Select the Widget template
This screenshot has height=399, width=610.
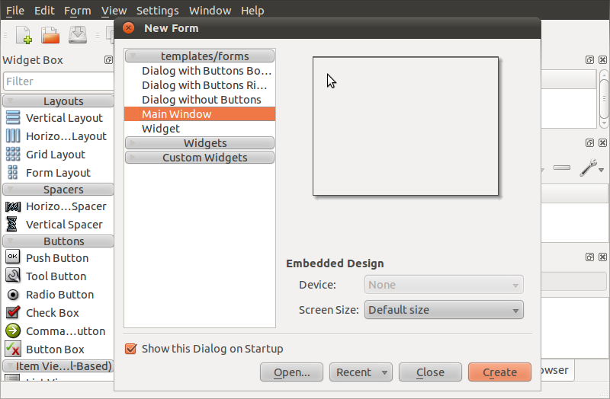click(x=200, y=129)
